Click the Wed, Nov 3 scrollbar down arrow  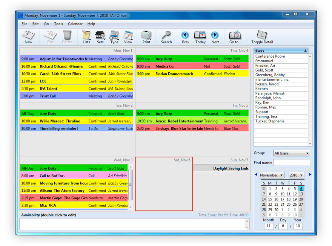pyautogui.click(x=131, y=207)
